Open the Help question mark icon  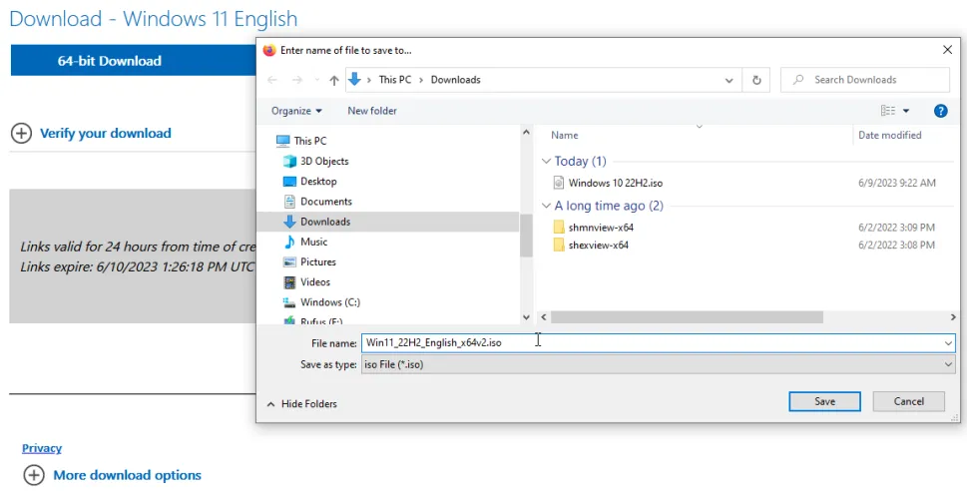click(x=939, y=111)
